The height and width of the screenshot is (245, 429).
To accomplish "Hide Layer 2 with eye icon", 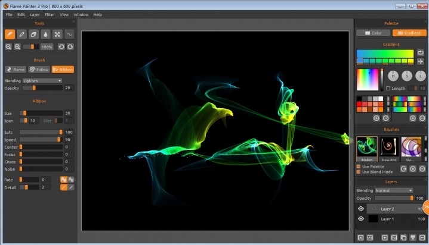I will click(360, 209).
